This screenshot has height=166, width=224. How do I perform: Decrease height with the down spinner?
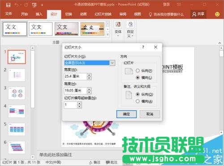click(x=89, y=92)
